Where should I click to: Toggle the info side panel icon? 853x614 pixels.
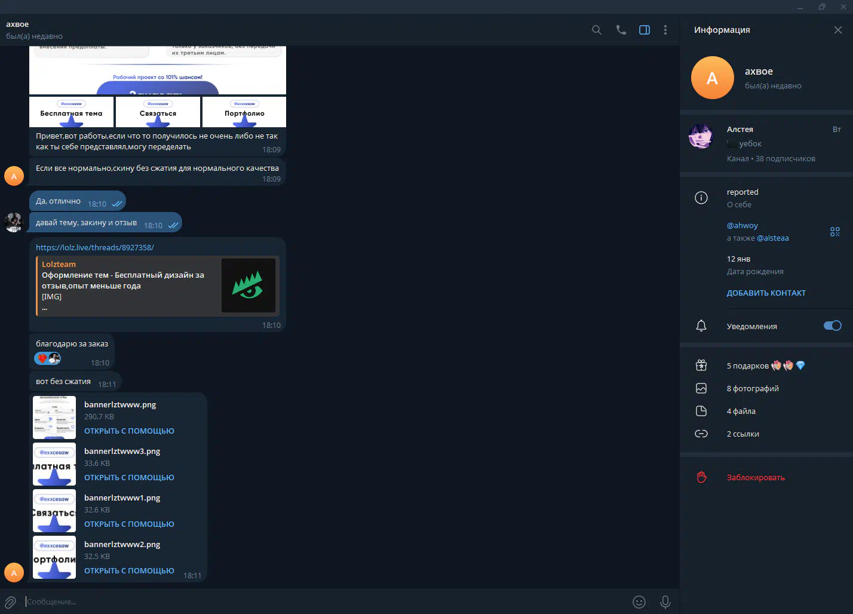coord(645,30)
